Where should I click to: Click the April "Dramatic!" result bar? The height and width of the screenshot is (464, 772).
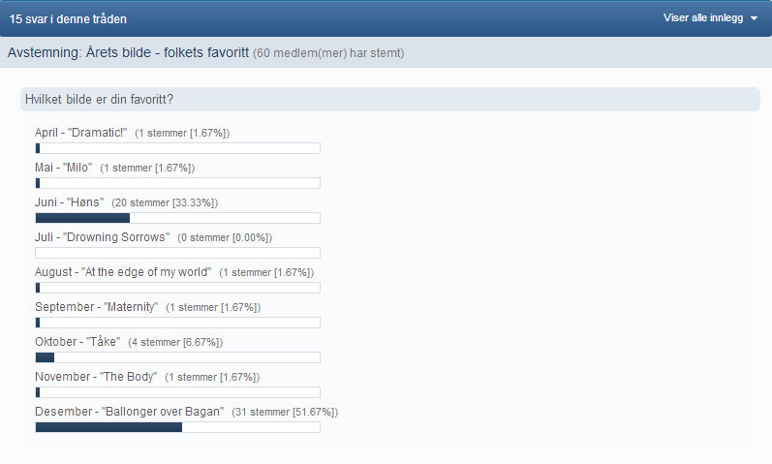[x=177, y=148]
